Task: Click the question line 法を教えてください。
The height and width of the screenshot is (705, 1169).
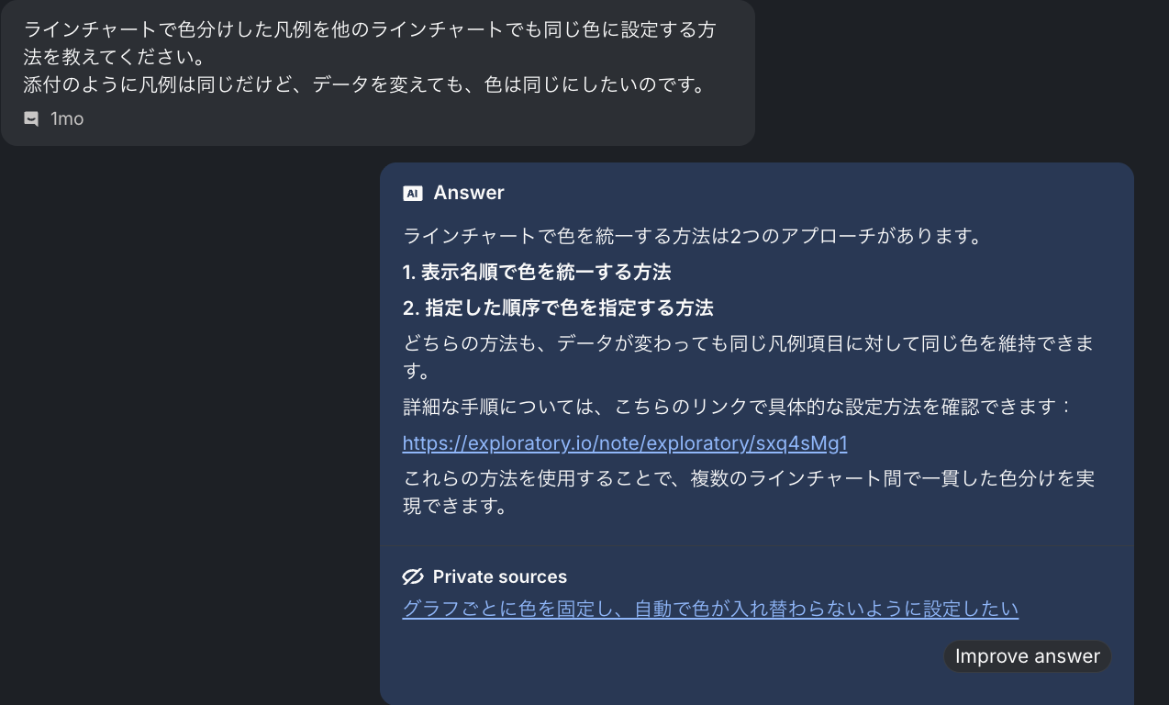Action: click(114, 58)
